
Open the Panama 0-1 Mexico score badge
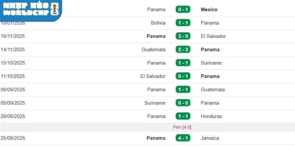183,10
